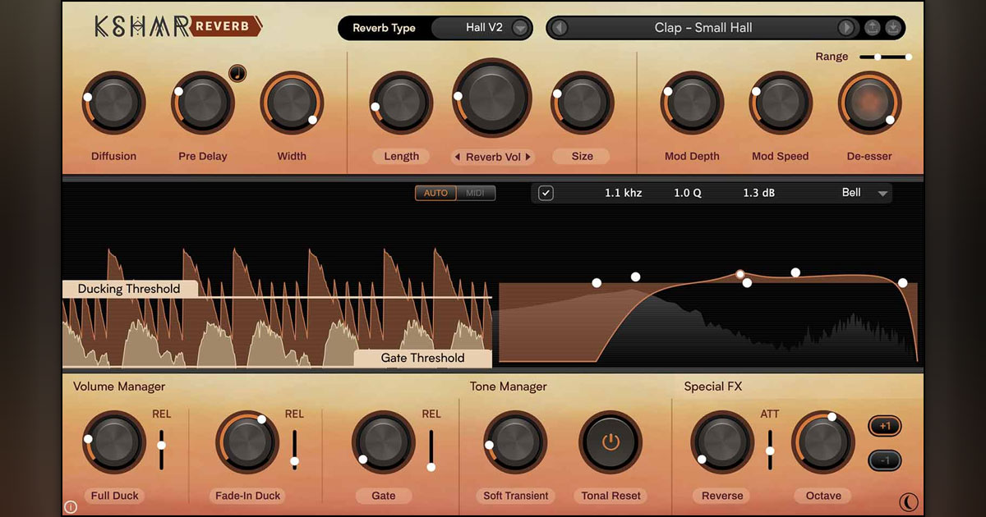
Task: Click the 1.0 Q value field
Action: 687,193
